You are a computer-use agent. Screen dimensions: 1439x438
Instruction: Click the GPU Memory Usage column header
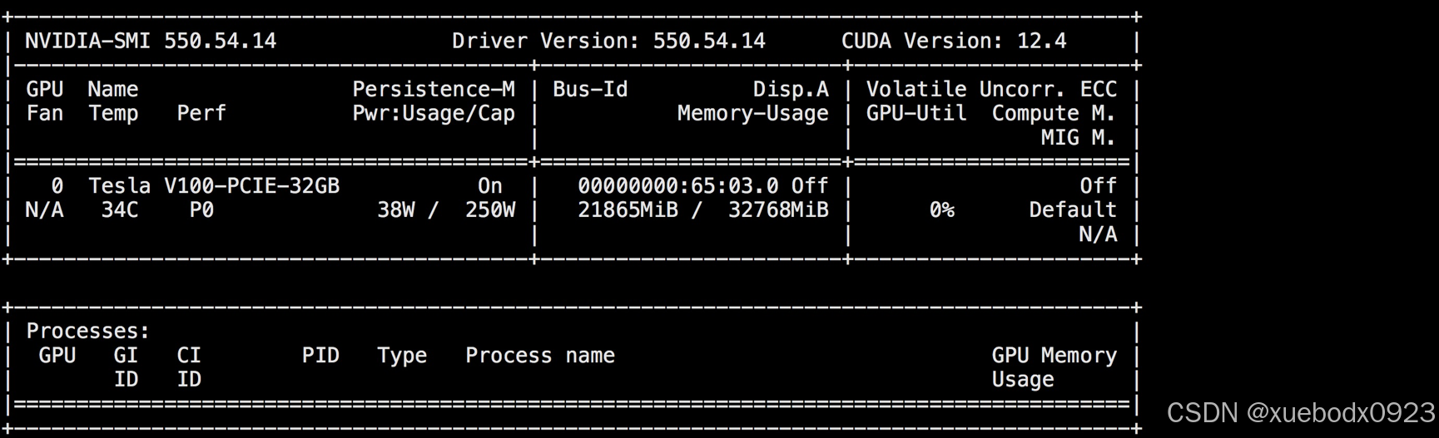pos(1054,367)
